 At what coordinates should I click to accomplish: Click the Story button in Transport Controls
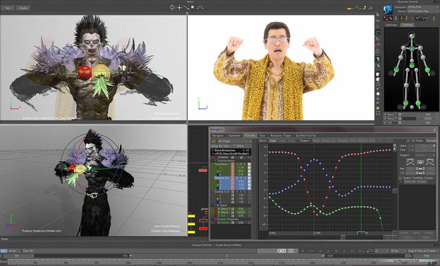point(4,251)
